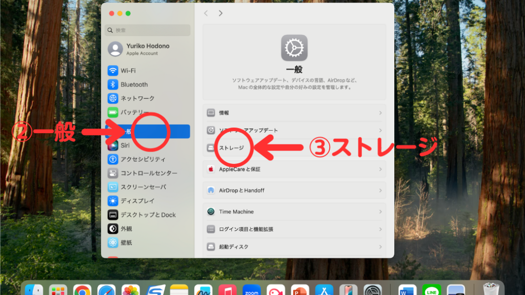Click the chevron on the Time Machine row
The width and height of the screenshot is (525, 295).
[x=380, y=212]
